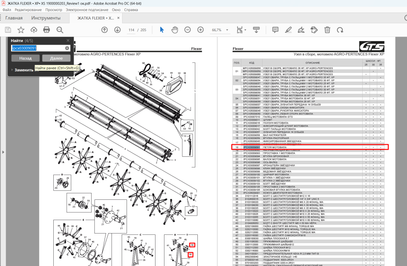407x266 pixels.
Task: Click the page number field 114
Action: 131,30
